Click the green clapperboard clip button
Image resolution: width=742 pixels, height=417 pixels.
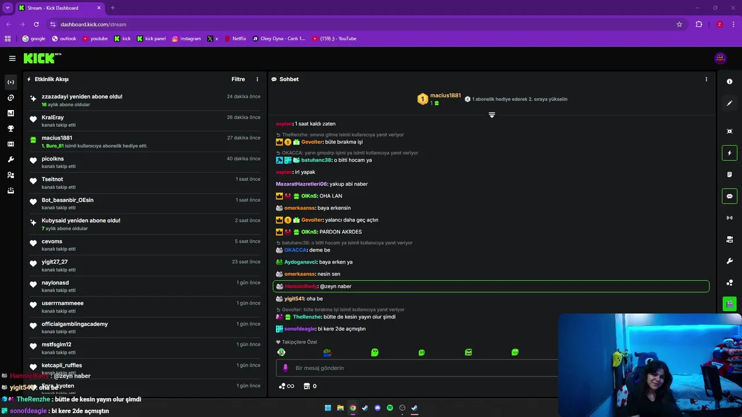(729, 303)
